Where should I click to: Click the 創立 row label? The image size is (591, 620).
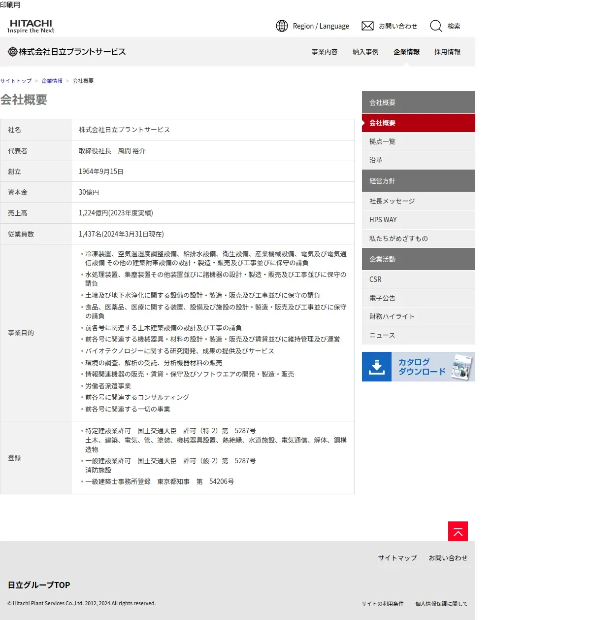click(15, 172)
